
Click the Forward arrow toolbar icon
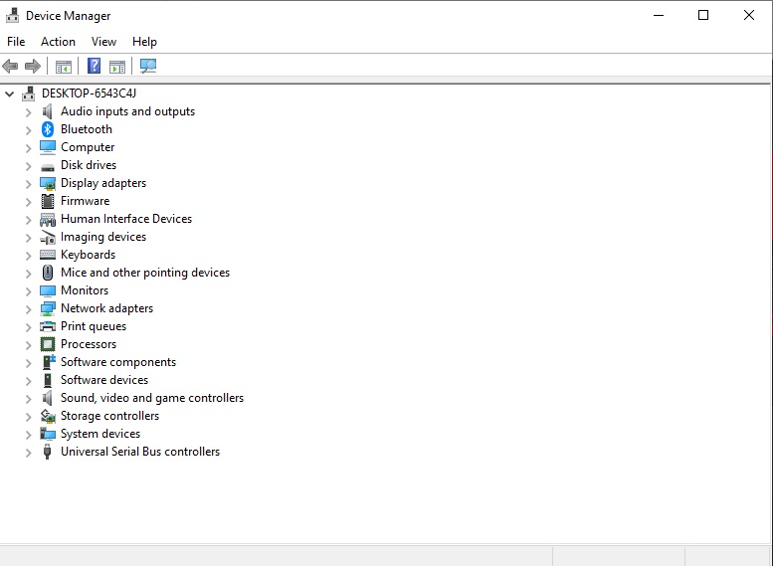(33, 66)
